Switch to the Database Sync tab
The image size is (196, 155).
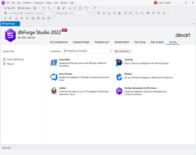tap(102, 42)
